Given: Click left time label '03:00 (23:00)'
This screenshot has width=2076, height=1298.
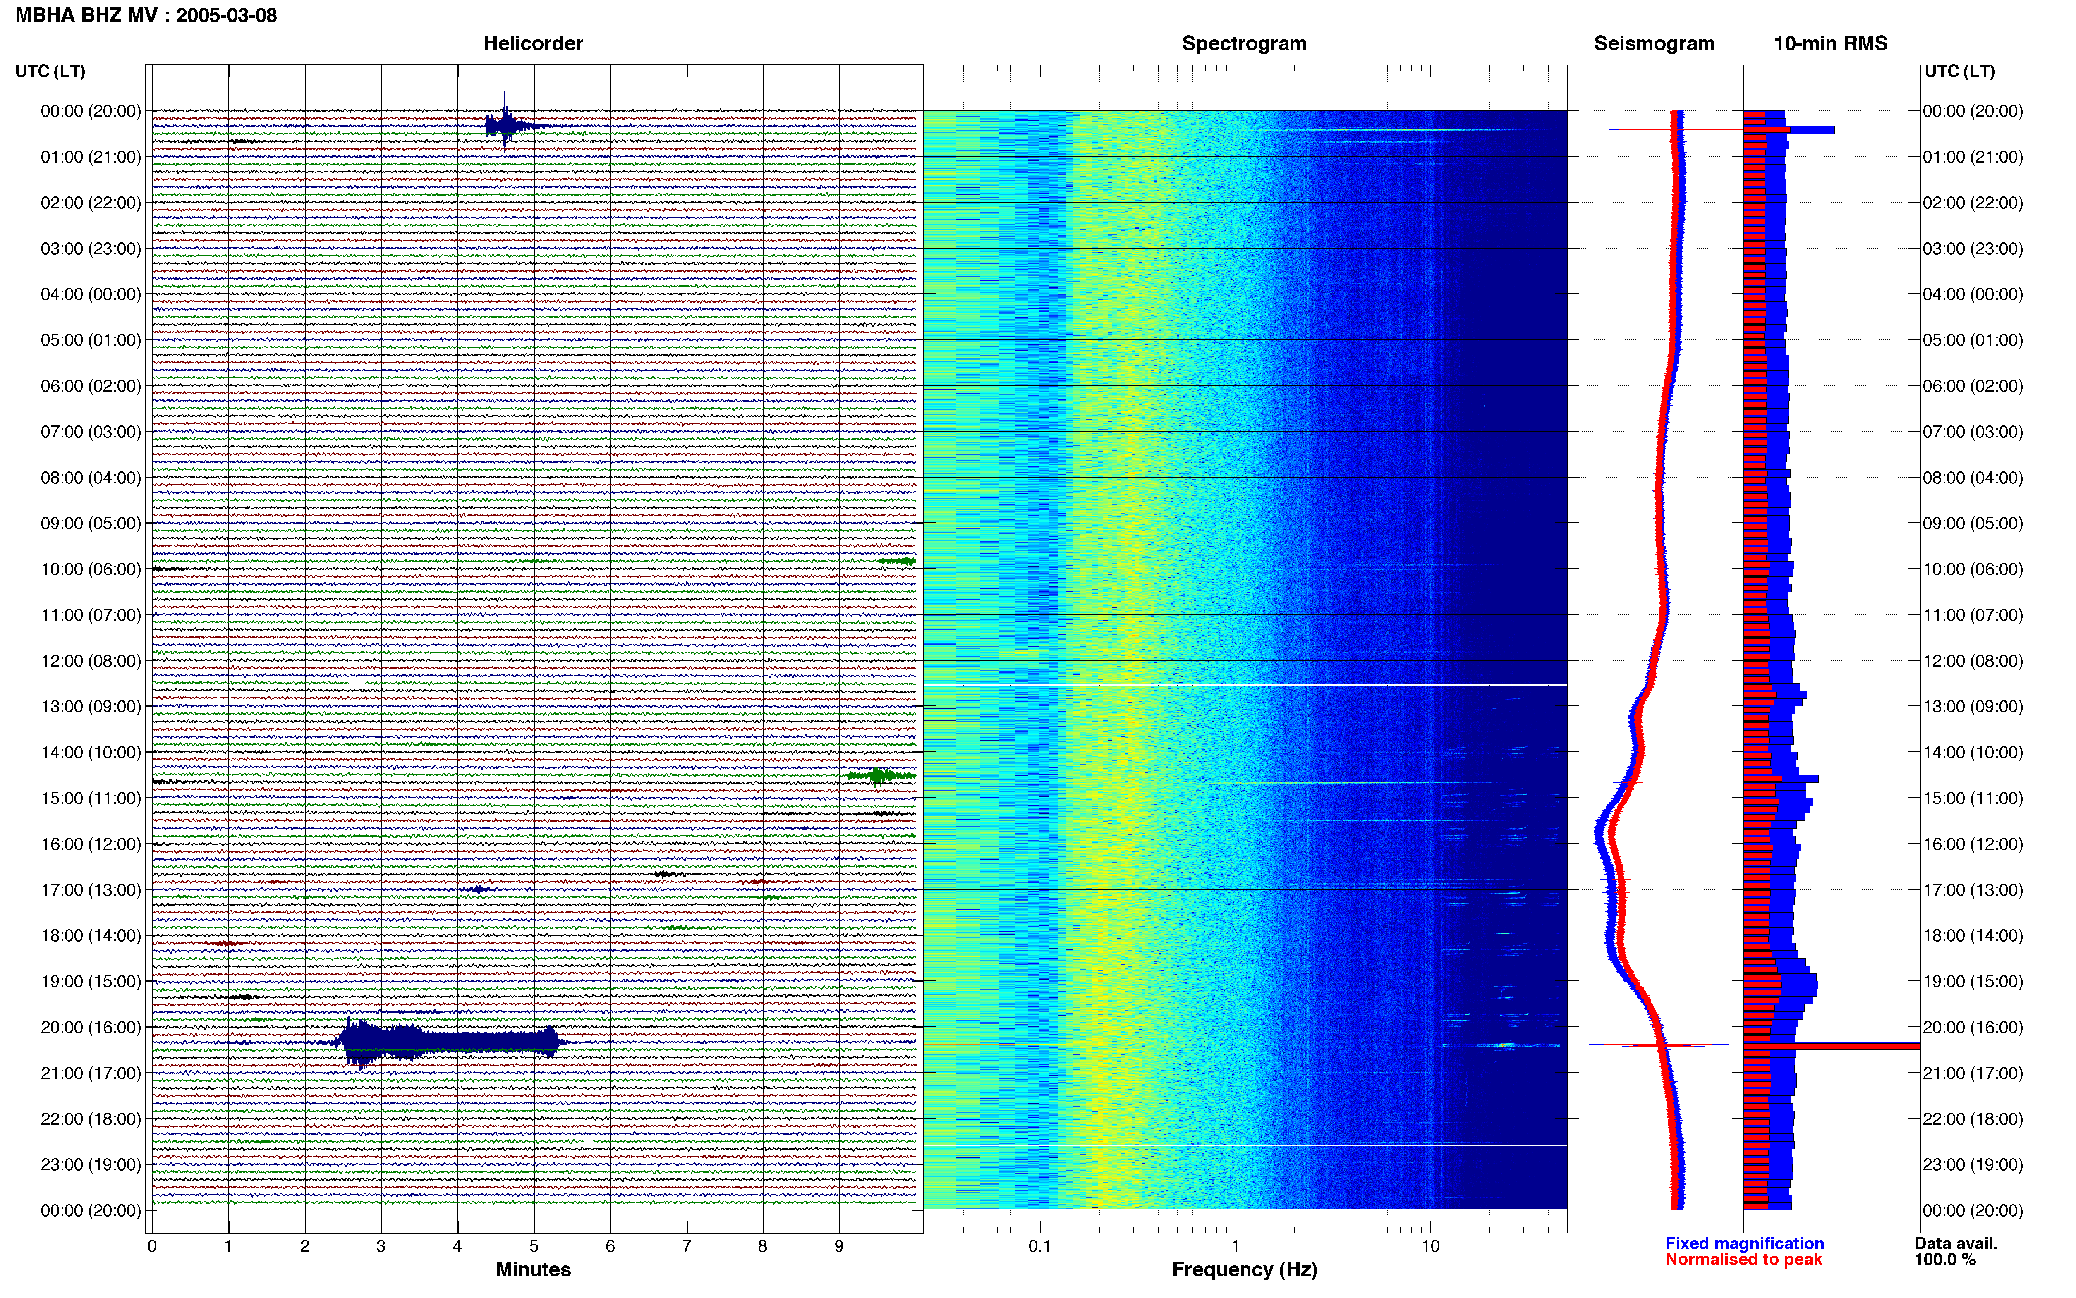Looking at the screenshot, I should pyautogui.click(x=91, y=249).
